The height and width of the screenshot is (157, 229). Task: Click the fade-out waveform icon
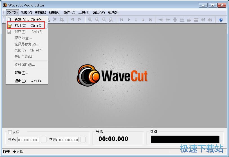pos(168,20)
